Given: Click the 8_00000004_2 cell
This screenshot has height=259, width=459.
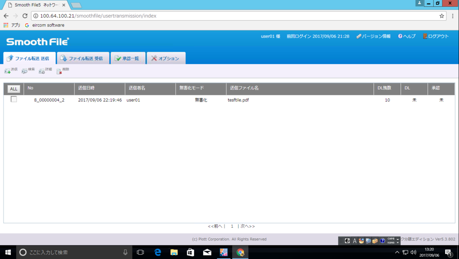Looking at the screenshot, I should point(49,100).
